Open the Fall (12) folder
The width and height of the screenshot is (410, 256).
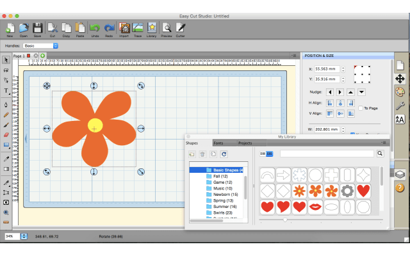[x=220, y=177]
